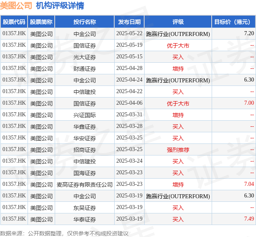Click the date 2025-04-24
256x237 pixels.
point(129,80)
